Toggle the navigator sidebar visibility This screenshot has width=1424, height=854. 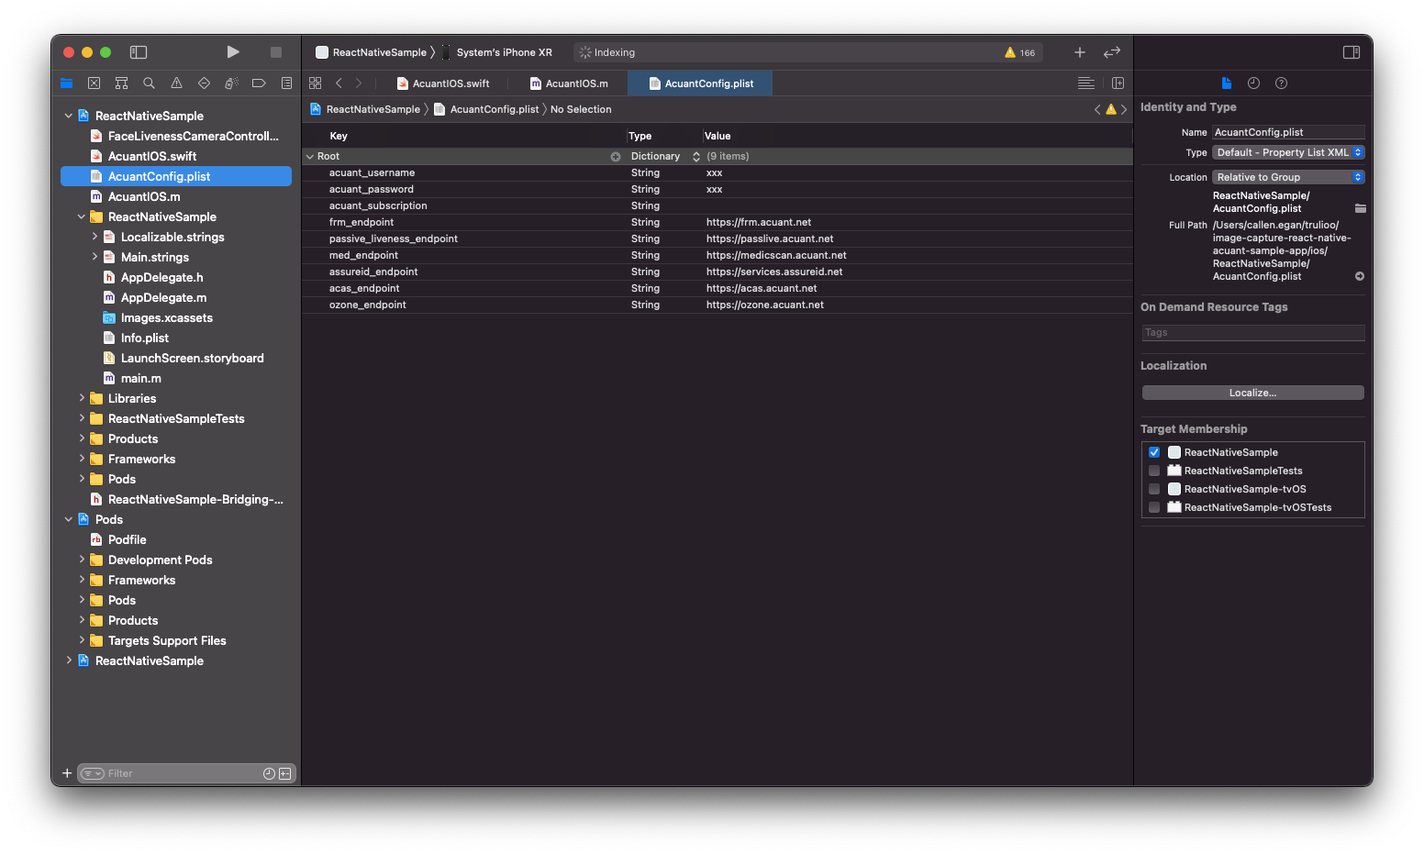[139, 52]
